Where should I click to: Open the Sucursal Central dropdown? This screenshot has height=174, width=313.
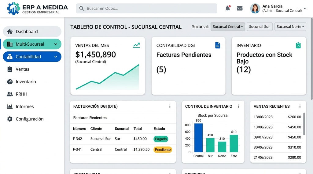pyautogui.click(x=228, y=26)
